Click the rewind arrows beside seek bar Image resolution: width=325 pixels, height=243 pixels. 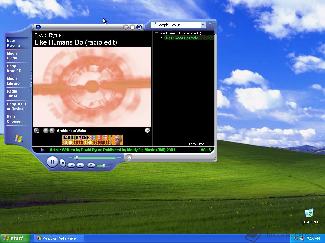click(70, 158)
